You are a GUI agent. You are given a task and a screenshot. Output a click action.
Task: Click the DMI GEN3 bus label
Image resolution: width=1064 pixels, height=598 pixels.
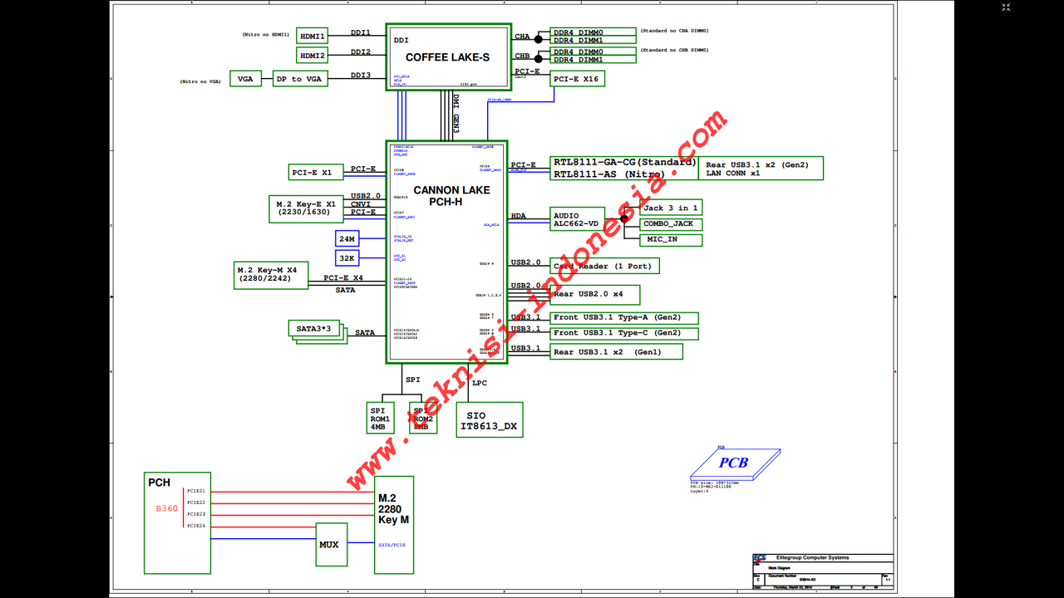point(456,113)
